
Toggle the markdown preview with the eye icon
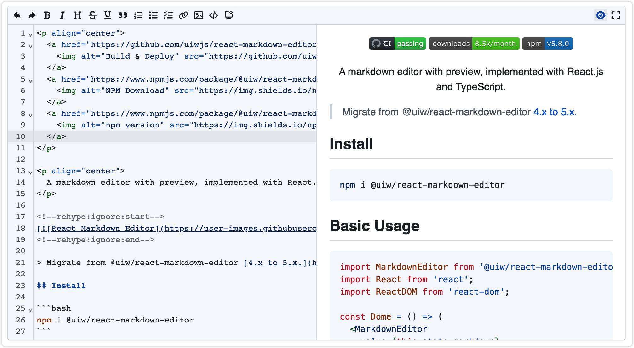click(600, 15)
